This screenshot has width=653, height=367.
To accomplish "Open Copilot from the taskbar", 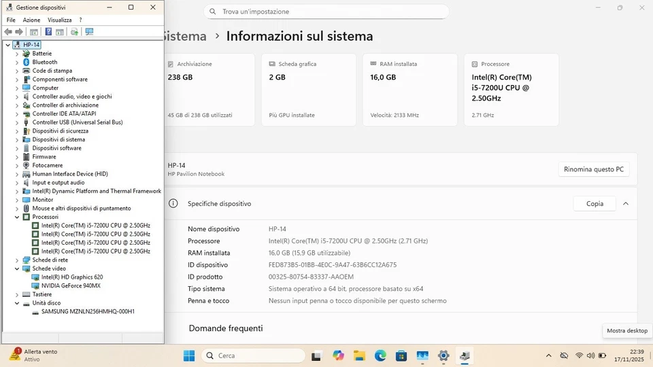I will [x=338, y=355].
